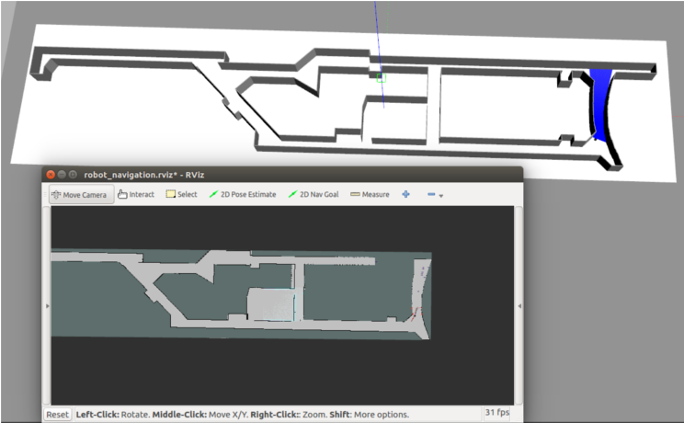Viewport: 684px width, 423px height.
Task: Minimize the RViz window
Action: [61, 174]
